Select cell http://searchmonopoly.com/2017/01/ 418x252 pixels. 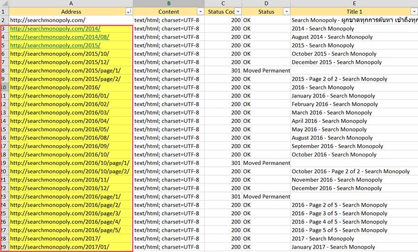(71, 247)
